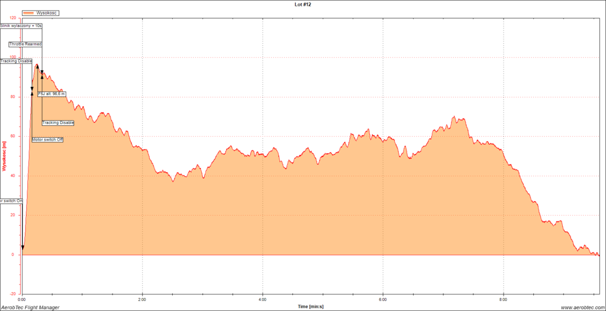Select the partially hidden 'switch On' annotation
Screen dimensions: 606x311
[x=11, y=201]
